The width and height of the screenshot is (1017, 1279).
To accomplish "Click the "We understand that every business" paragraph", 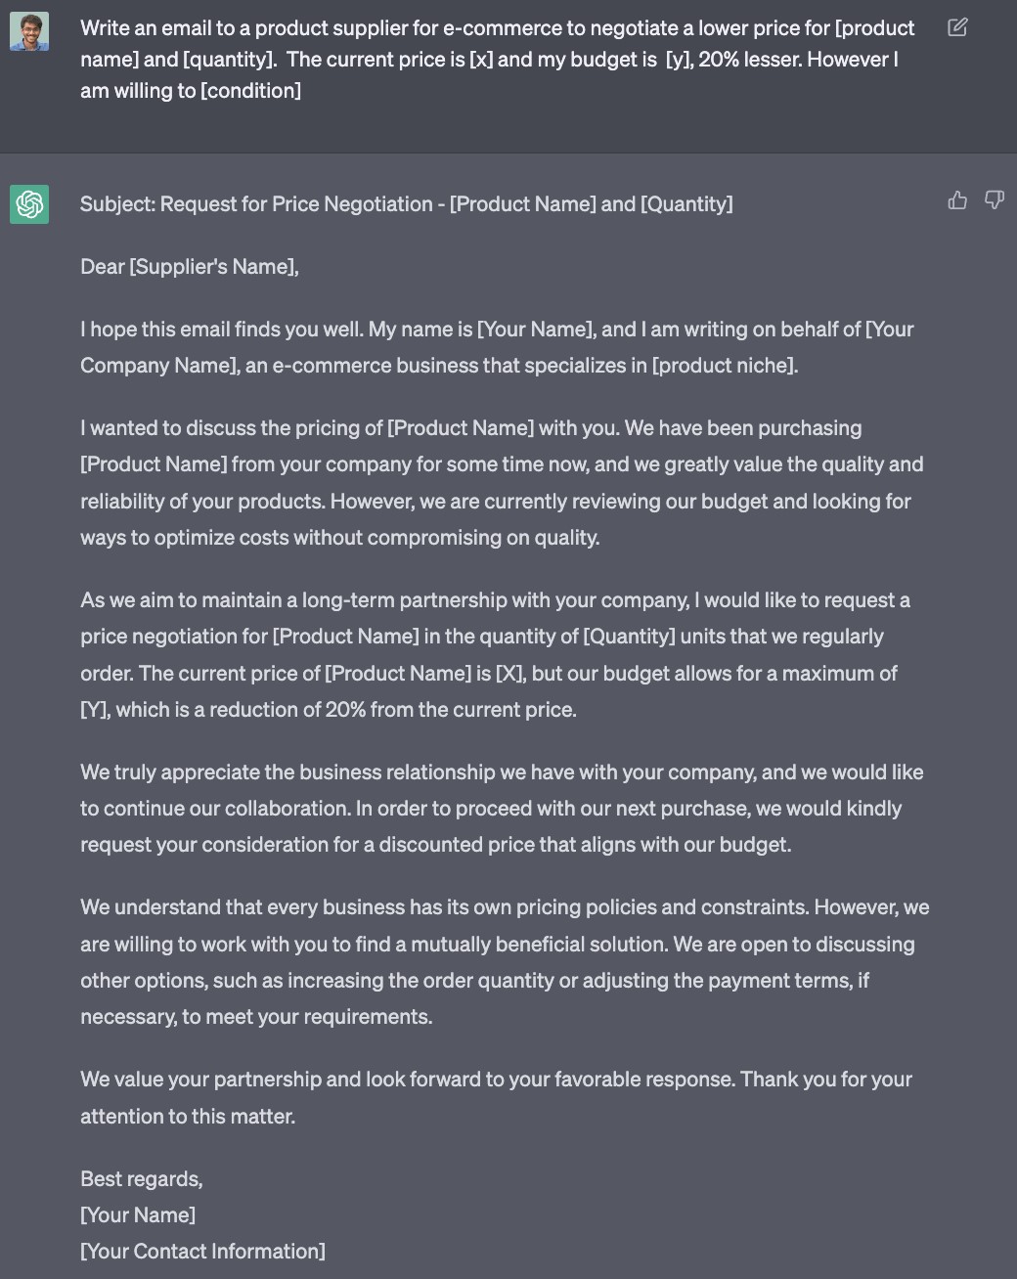I will [504, 962].
